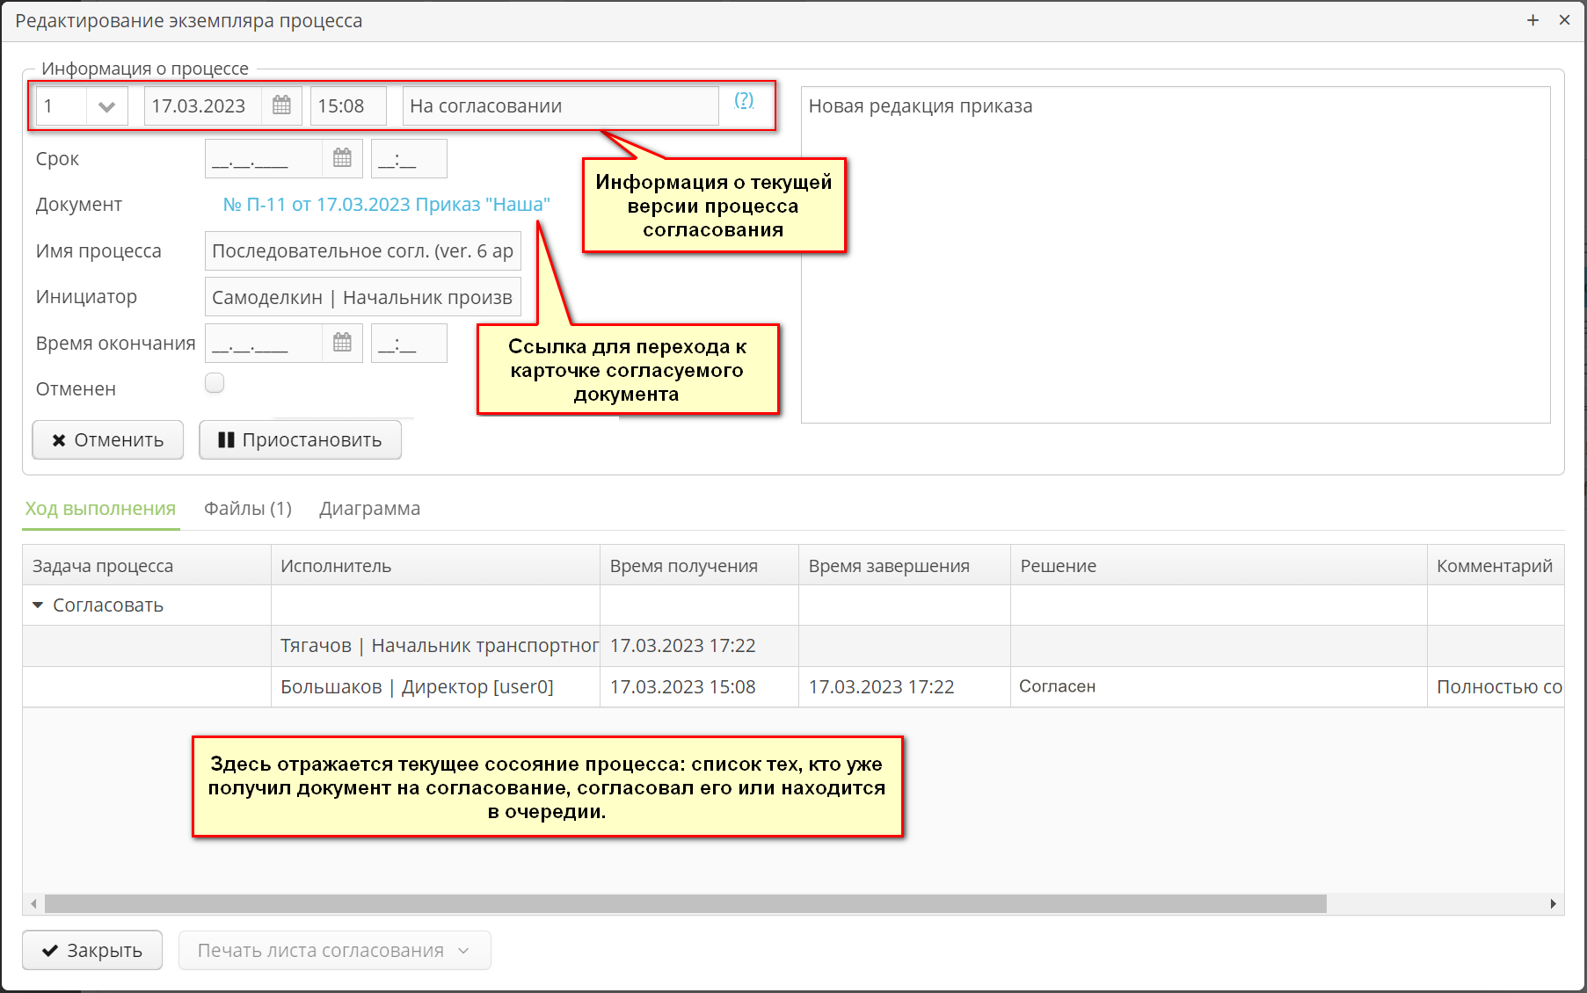Click the (?) help icon near status field
Image resolution: width=1587 pixels, height=993 pixels.
[x=743, y=101]
